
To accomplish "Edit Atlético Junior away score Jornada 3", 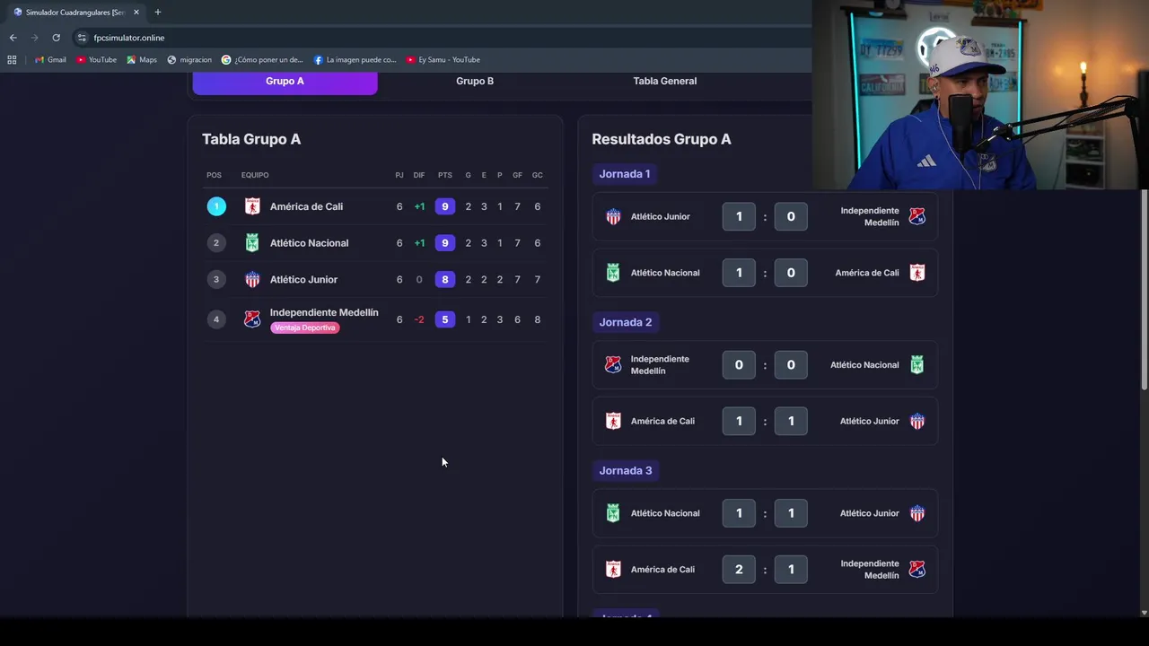I will (x=791, y=513).
